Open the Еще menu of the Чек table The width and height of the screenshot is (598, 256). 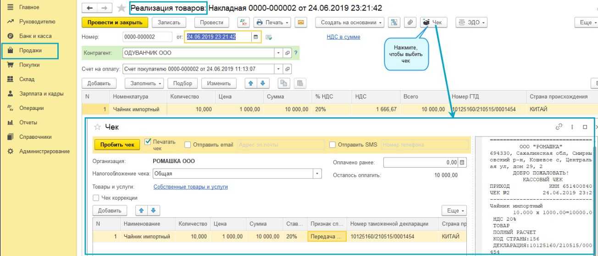tap(454, 210)
